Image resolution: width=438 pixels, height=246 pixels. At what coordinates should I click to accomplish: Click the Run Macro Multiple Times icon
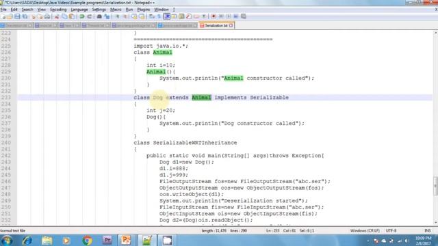(x=236, y=16)
